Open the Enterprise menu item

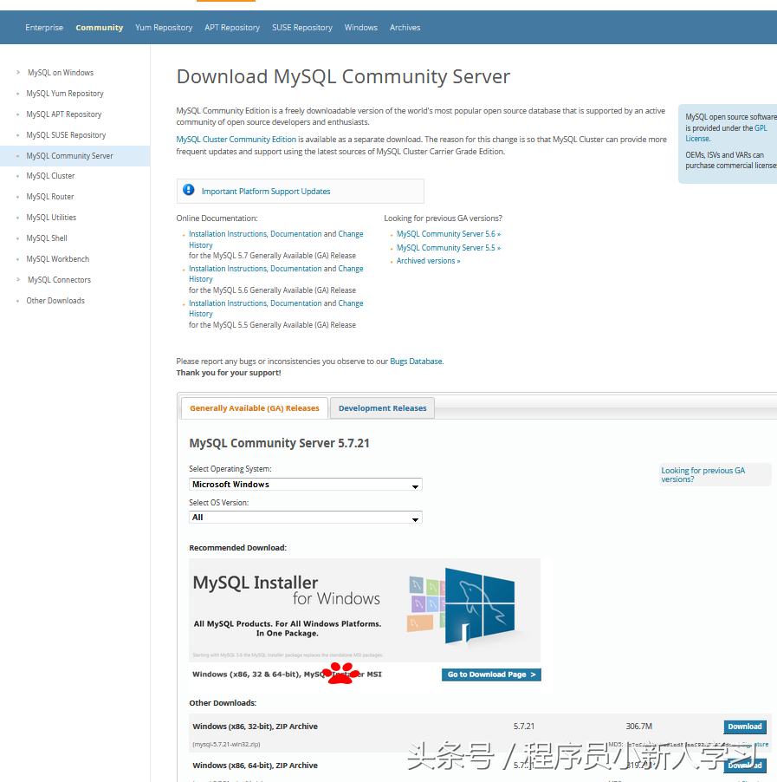[44, 27]
